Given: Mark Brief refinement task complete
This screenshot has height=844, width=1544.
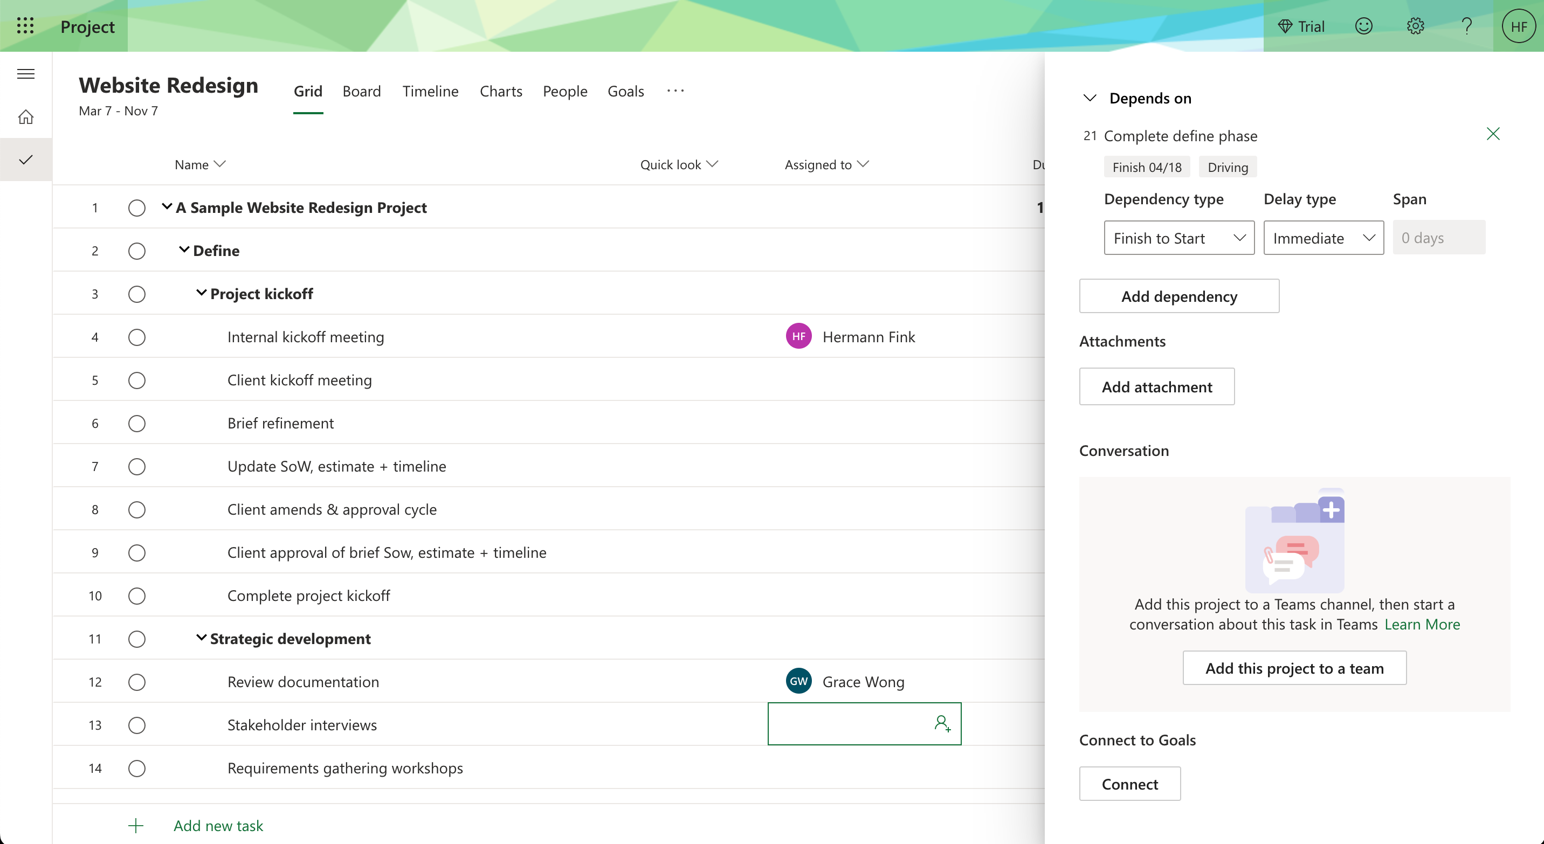Looking at the screenshot, I should point(136,424).
